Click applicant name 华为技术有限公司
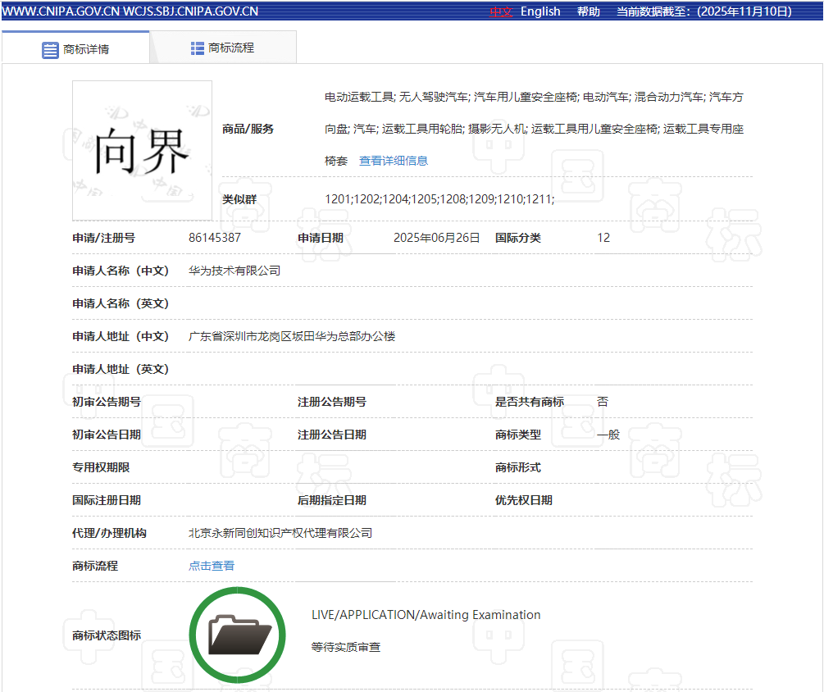Viewport: 824px width, 692px height. [x=234, y=271]
